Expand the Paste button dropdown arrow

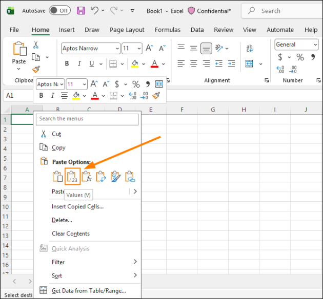point(19,69)
